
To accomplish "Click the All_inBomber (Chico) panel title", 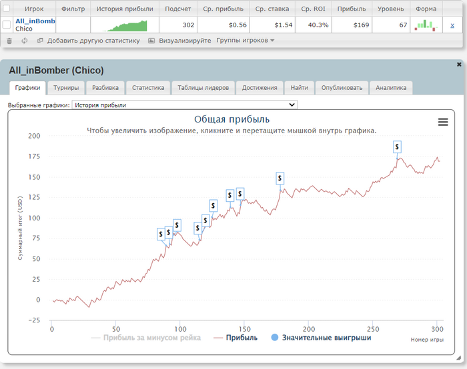I will point(56,70).
